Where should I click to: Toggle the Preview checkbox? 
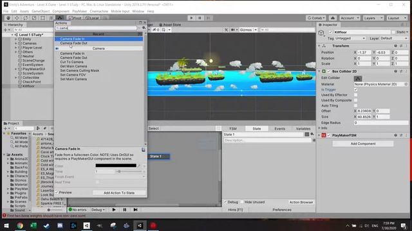click(57, 193)
